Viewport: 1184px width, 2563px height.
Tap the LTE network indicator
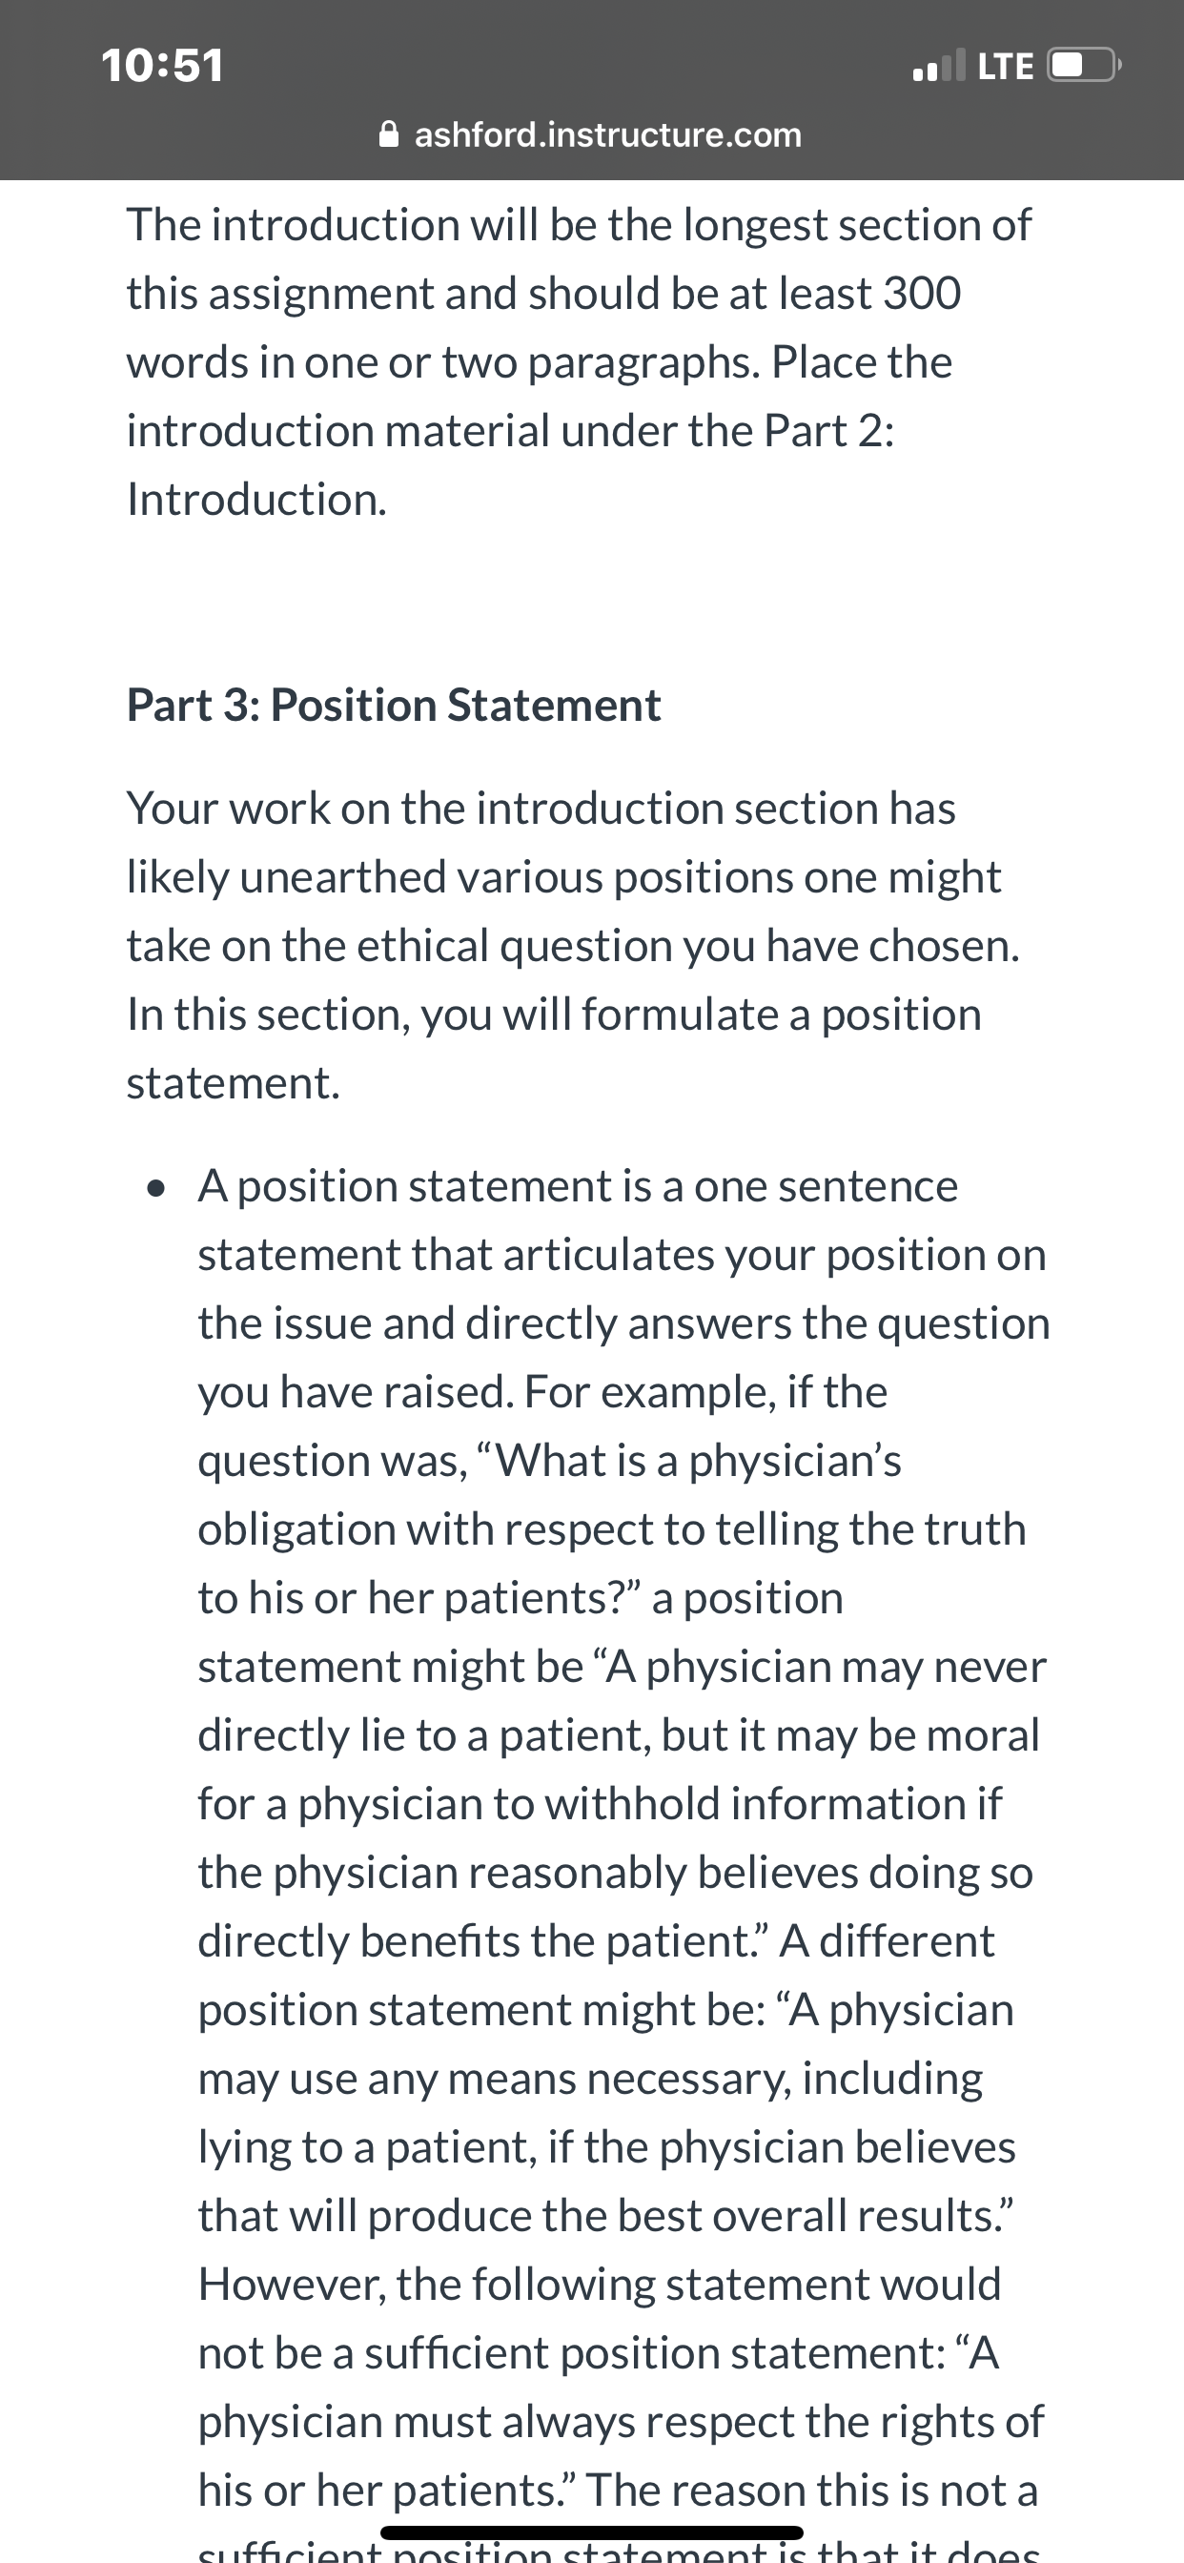(1005, 67)
